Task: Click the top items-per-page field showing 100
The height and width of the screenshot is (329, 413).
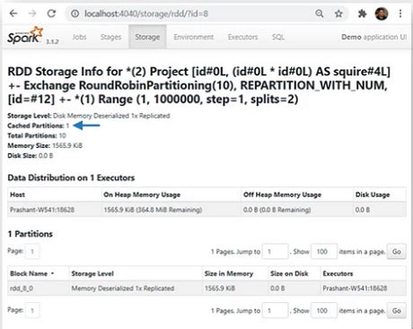Action: [x=324, y=252]
